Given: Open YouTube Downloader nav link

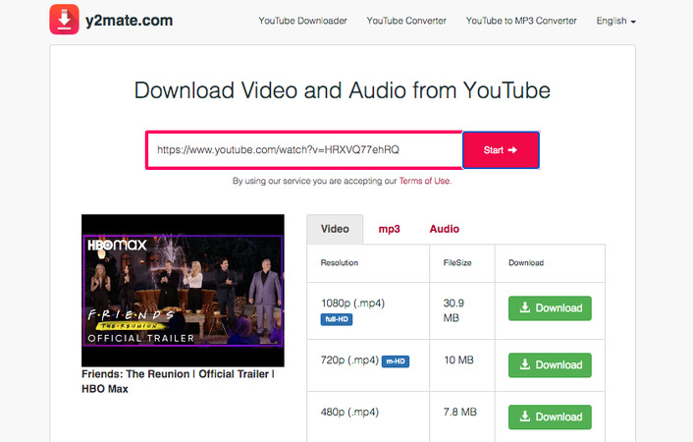Looking at the screenshot, I should [302, 21].
